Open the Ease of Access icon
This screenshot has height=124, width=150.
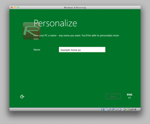(22, 96)
